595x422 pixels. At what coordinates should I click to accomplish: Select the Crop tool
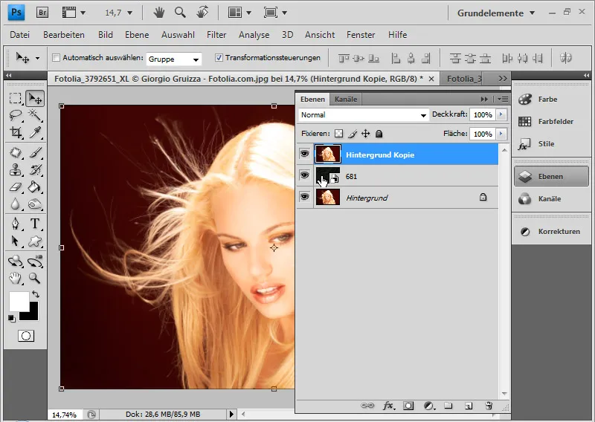coord(15,132)
